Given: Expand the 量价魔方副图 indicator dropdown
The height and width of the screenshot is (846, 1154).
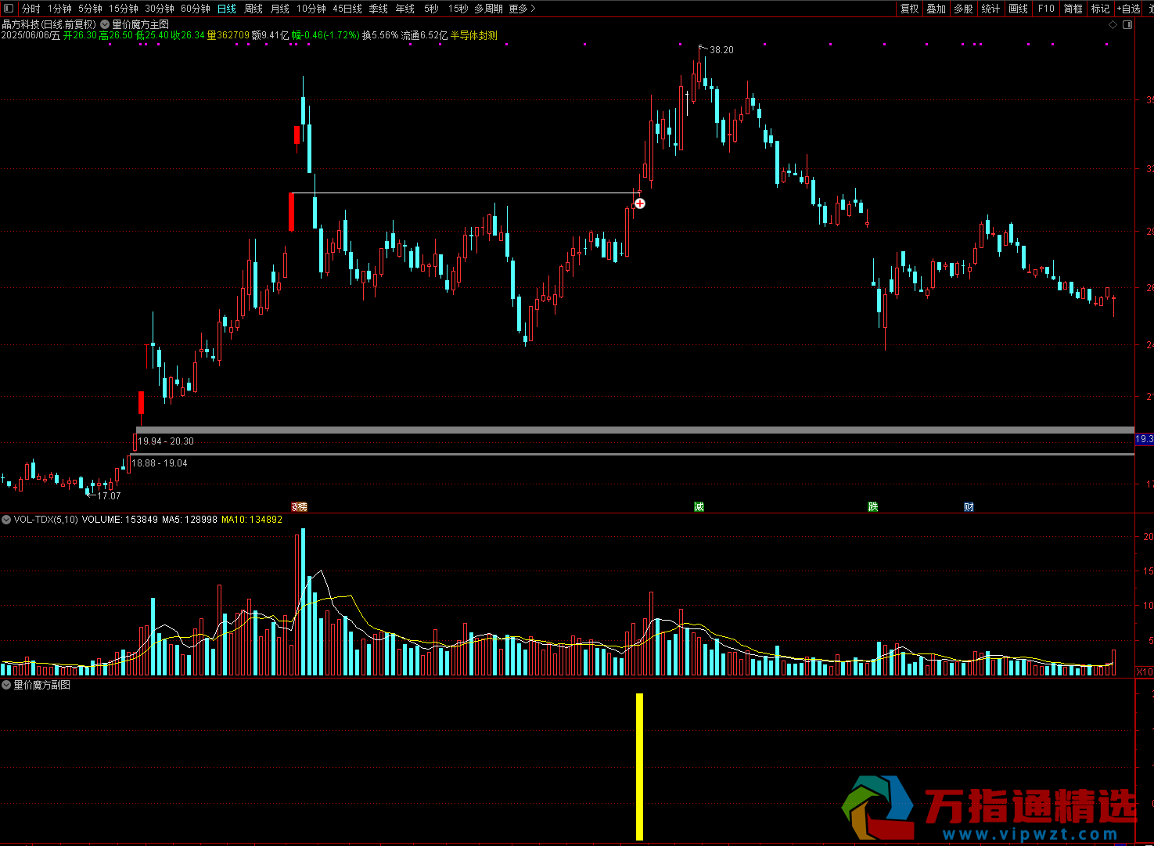Looking at the screenshot, I should point(6,685).
